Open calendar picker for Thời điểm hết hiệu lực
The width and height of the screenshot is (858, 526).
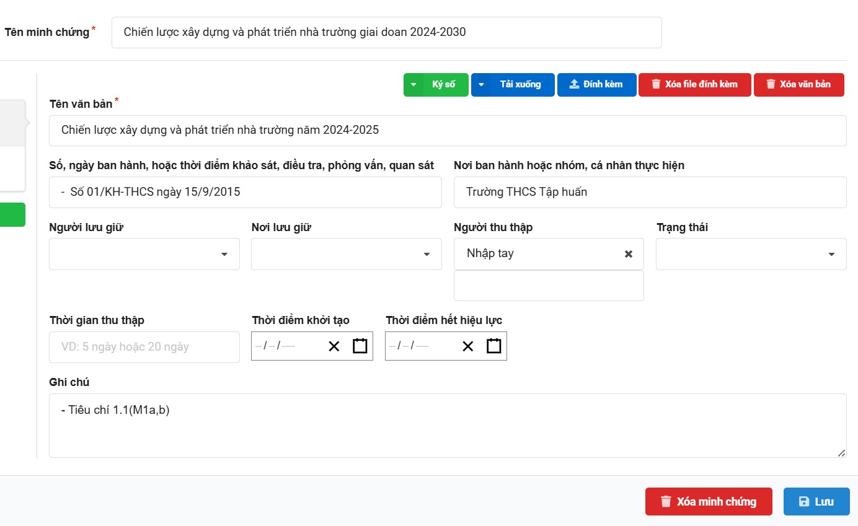pyautogui.click(x=493, y=346)
